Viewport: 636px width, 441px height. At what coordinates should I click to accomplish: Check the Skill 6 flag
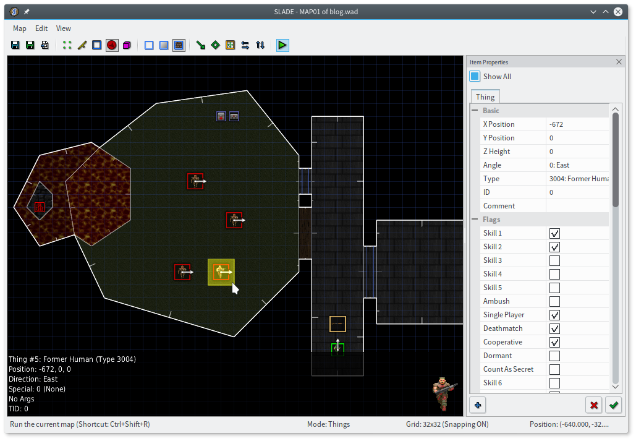[554, 383]
